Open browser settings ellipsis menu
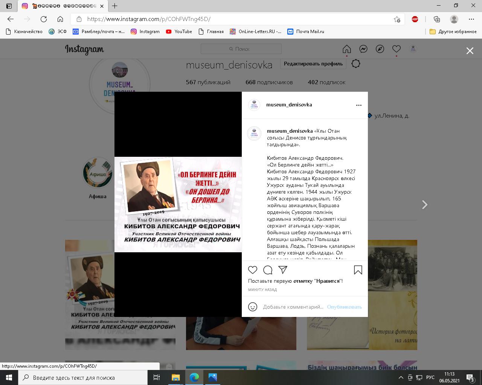The width and height of the screenshot is (482, 385). click(471, 19)
